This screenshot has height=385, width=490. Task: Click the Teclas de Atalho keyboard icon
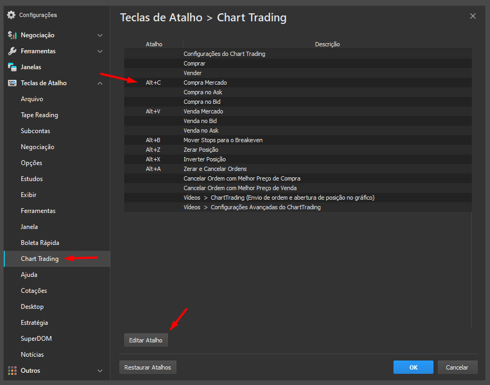tap(12, 83)
